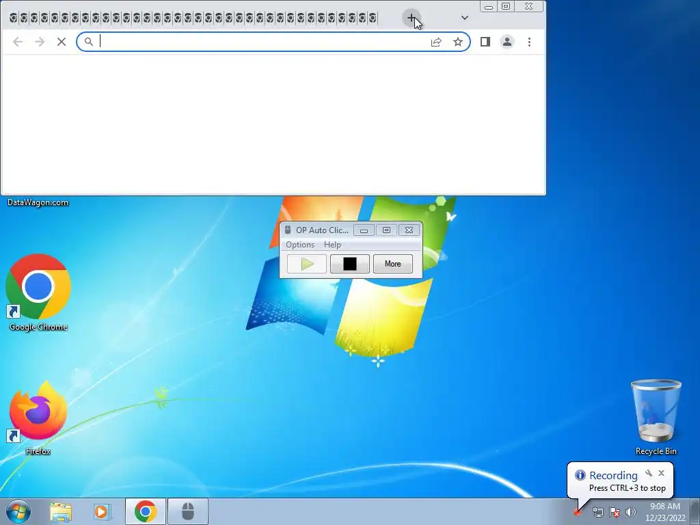700x525 pixels.
Task: Select the Firefox desktop shortcut
Action: 38,418
